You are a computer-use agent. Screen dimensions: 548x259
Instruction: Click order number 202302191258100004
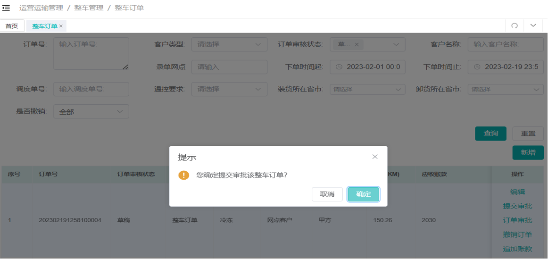(x=70, y=220)
